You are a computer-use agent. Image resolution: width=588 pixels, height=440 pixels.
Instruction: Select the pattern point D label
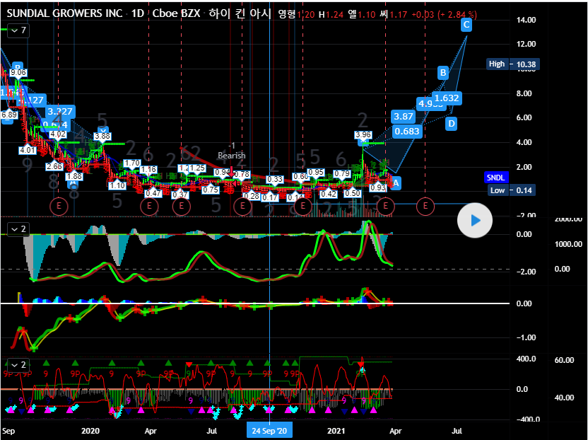coord(452,123)
